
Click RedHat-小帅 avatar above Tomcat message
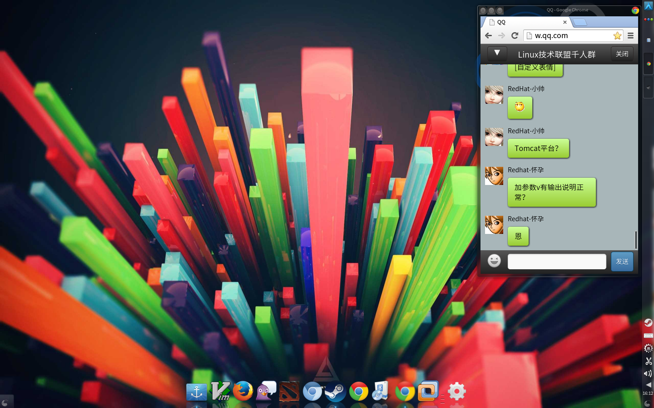[x=494, y=136]
